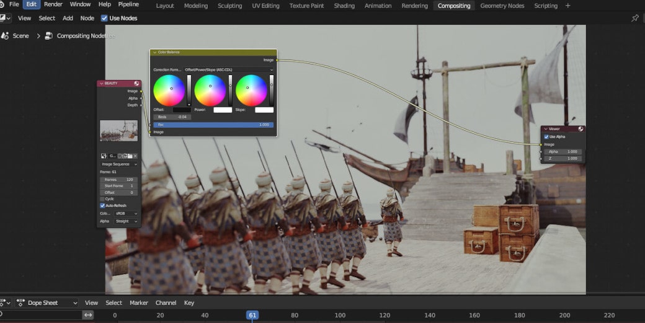The image size is (645, 323).
Task: Open the Alpha Straight dropdown
Action: [x=126, y=221]
